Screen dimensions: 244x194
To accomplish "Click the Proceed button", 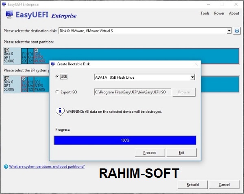I will click(x=150, y=153).
